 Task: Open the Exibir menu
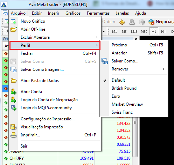click(x=37, y=13)
